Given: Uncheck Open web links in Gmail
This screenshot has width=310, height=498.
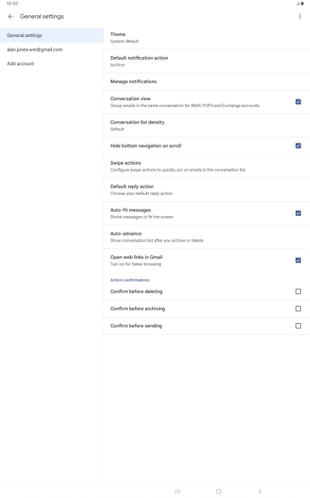Looking at the screenshot, I should tap(298, 260).
